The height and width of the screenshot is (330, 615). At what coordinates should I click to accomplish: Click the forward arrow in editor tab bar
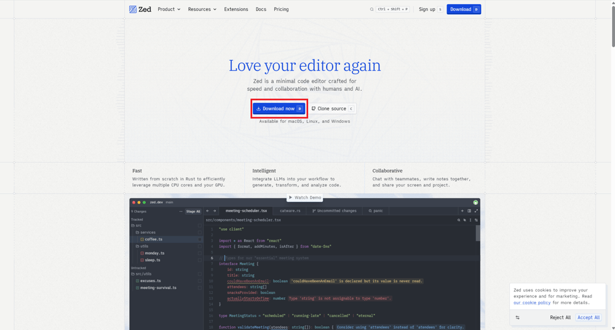tap(215, 211)
